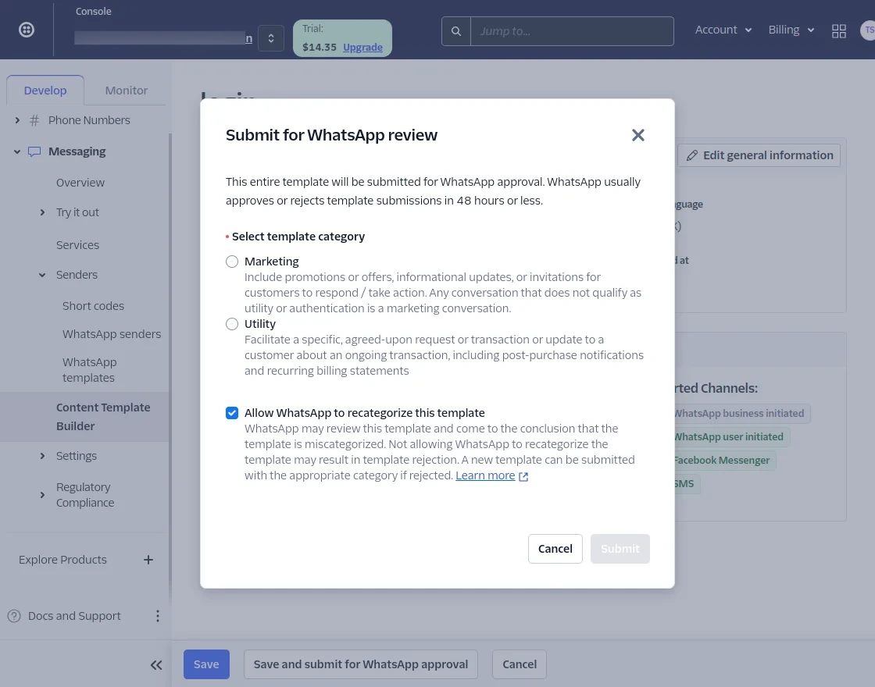Image resolution: width=875 pixels, height=687 pixels.
Task: Open the three-dot menu beside Docs and Support
Action: [158, 616]
